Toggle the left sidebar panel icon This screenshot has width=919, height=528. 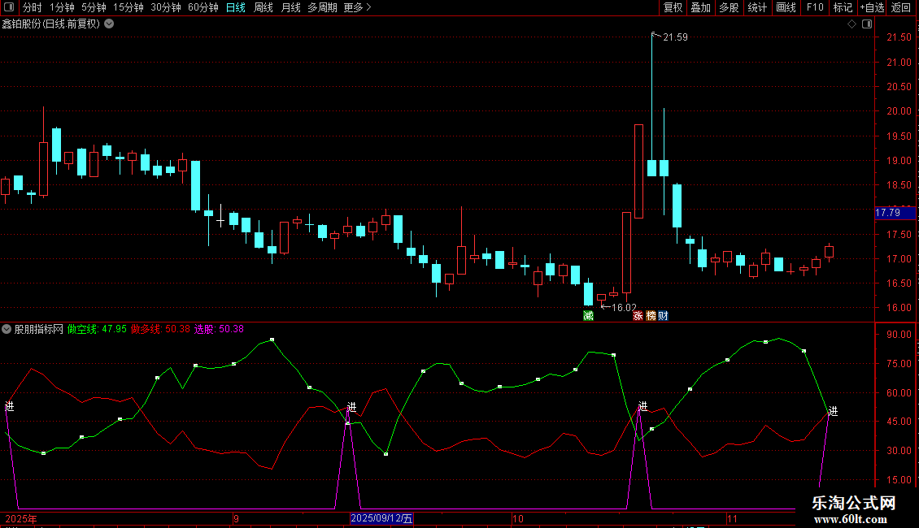[8, 7]
